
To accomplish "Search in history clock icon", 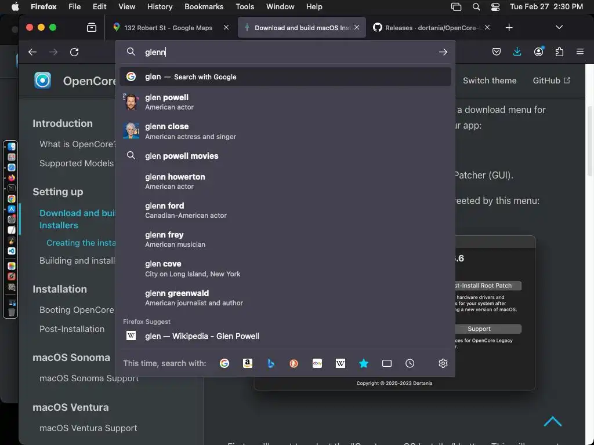I will 410,363.
